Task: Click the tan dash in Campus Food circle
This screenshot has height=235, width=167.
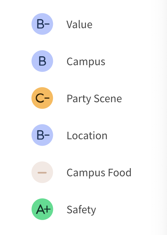Action: pyautogui.click(x=42, y=173)
